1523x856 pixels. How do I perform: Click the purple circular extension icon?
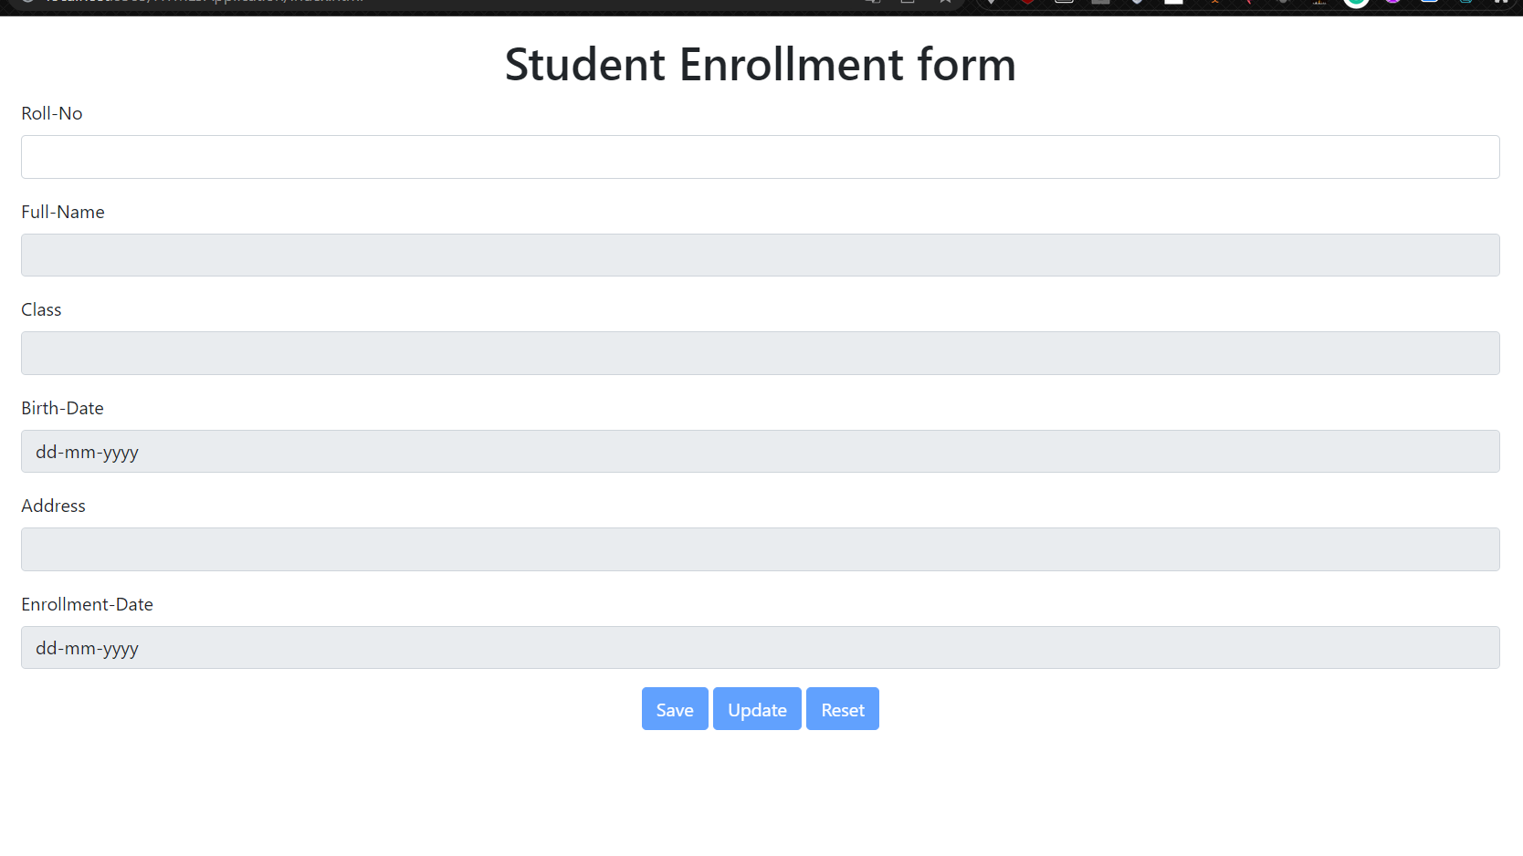point(1393,4)
